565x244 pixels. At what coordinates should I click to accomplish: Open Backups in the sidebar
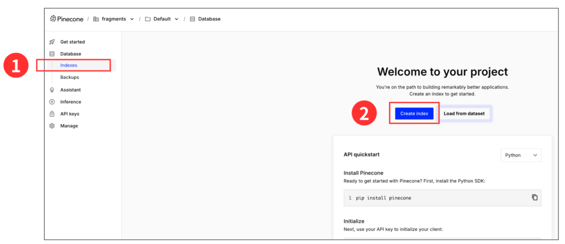coord(70,78)
